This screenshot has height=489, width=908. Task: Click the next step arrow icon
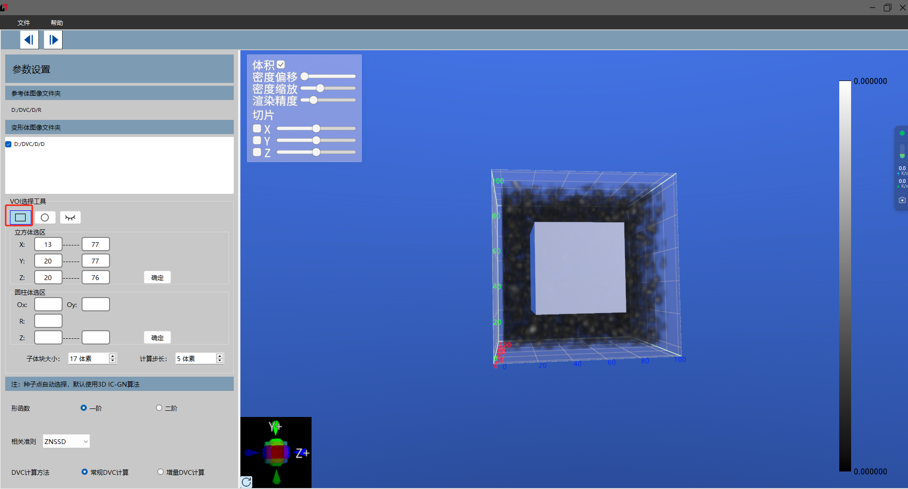53,40
